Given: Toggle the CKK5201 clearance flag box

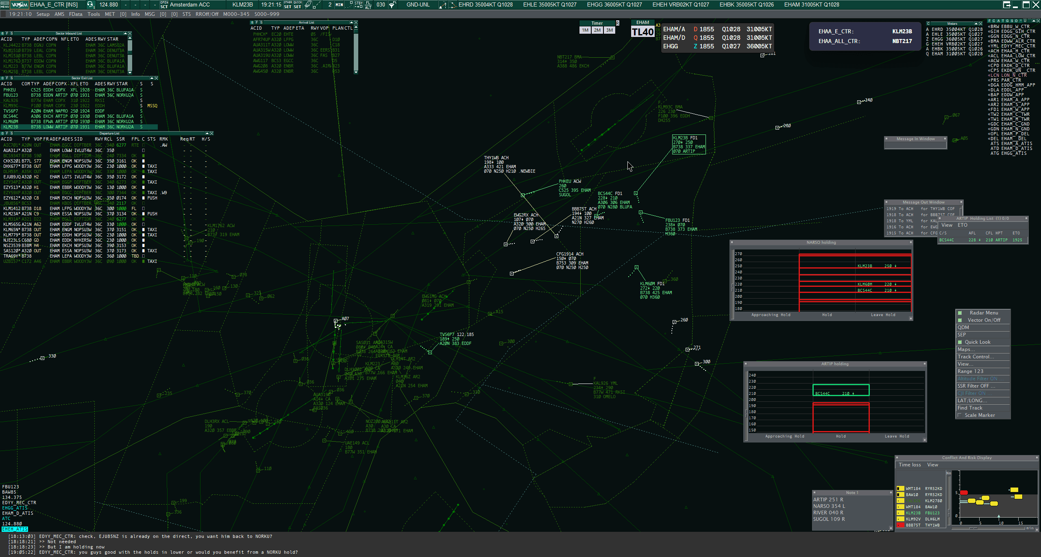Looking at the screenshot, I should coord(144,161).
